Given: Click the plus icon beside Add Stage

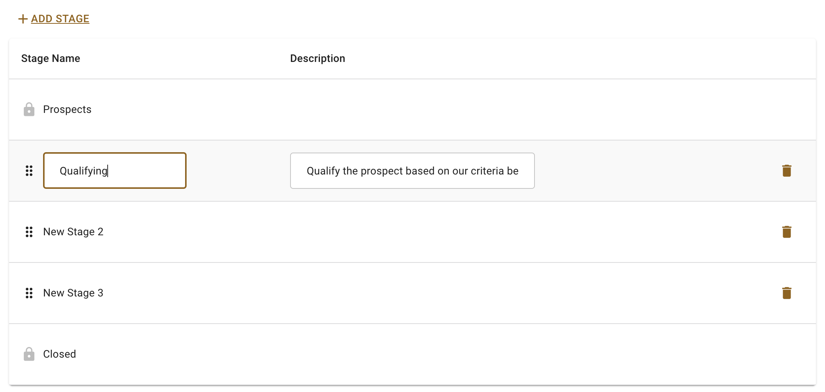Looking at the screenshot, I should point(23,19).
